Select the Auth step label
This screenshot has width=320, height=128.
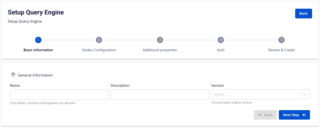coord(220,50)
